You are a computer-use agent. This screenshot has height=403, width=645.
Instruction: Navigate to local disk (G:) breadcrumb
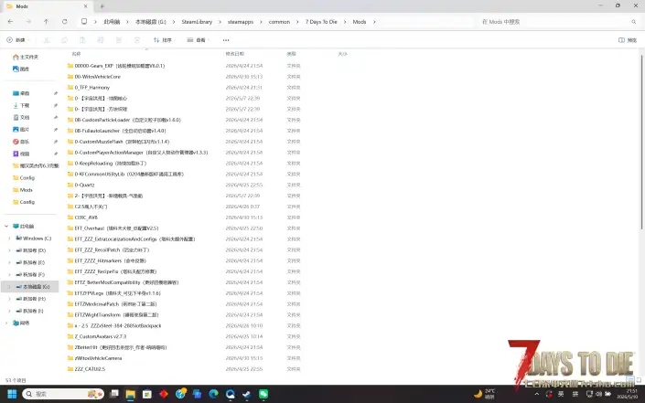(x=151, y=22)
